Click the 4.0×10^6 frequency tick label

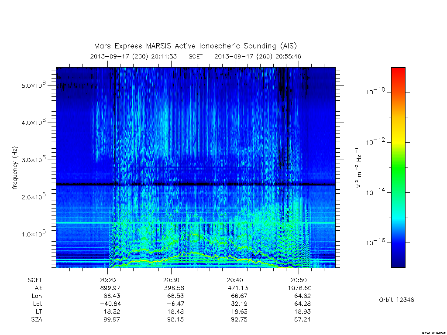pos(33,122)
